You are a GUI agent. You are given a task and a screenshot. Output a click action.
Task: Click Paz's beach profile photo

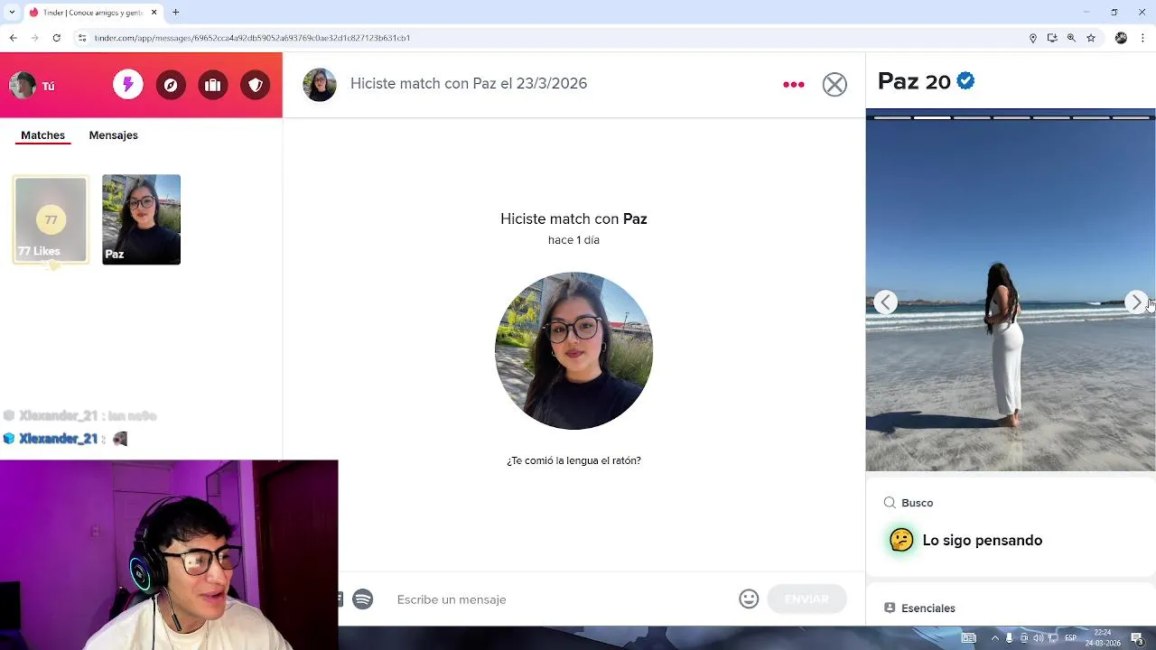1011,290
